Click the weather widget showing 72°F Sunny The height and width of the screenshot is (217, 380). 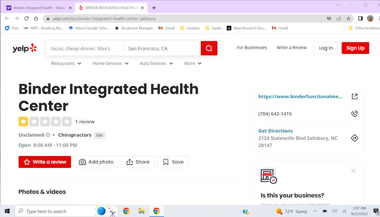point(292,211)
